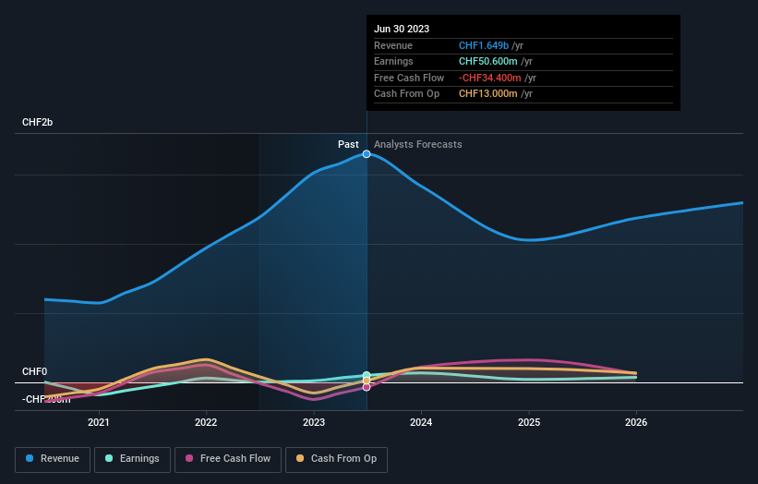Screen dimensions: 758x484
Task: Click the Analysts Forecasts label
Action: pos(417,144)
